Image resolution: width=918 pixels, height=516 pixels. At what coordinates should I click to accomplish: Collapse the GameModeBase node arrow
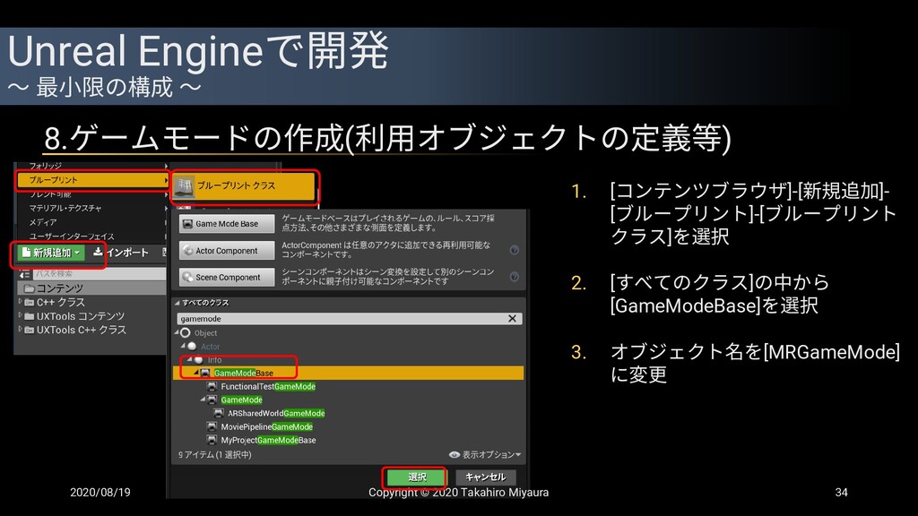(196, 372)
